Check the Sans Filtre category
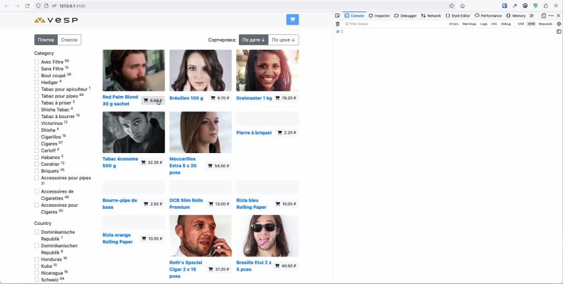 (x=36, y=69)
